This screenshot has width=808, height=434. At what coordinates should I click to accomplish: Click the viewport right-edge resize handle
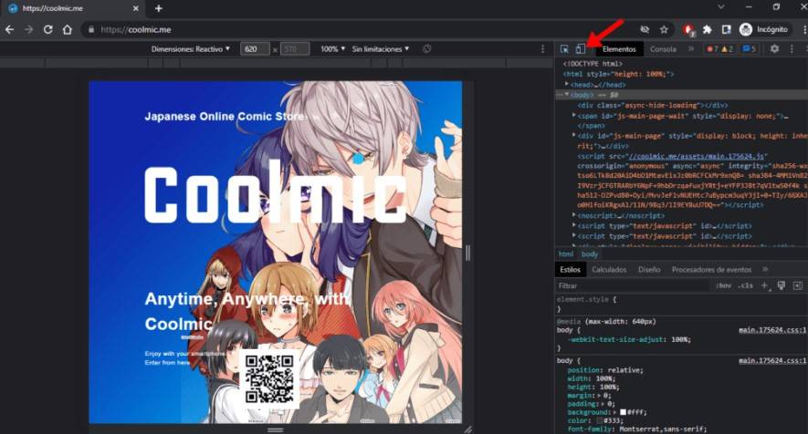pyautogui.click(x=467, y=253)
